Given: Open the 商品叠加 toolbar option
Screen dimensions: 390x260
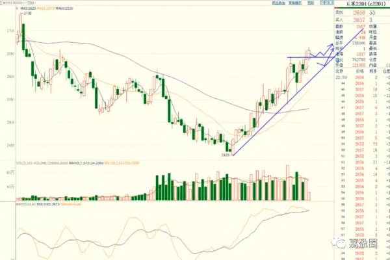Looking at the screenshot, I should (x=278, y=3).
